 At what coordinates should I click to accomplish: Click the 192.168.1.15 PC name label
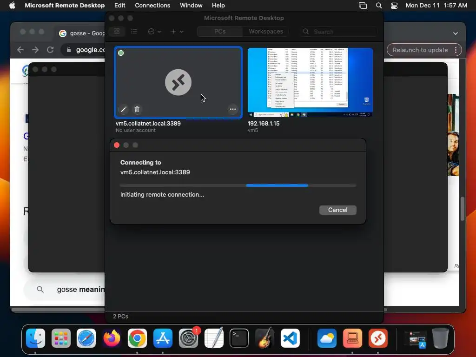[x=264, y=124]
